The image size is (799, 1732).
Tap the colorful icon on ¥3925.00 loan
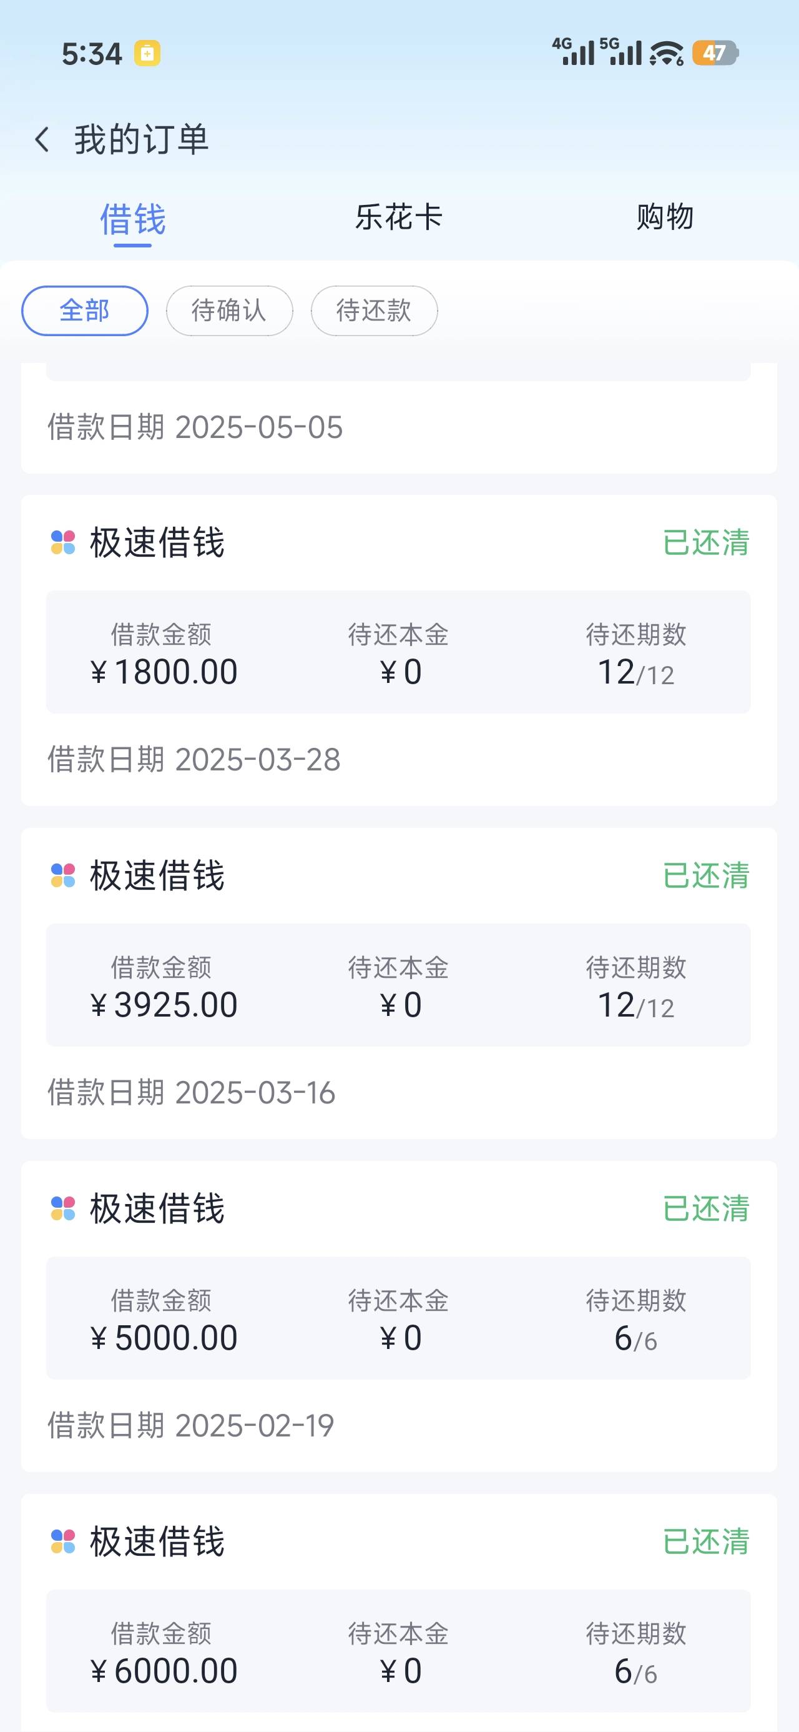click(63, 875)
